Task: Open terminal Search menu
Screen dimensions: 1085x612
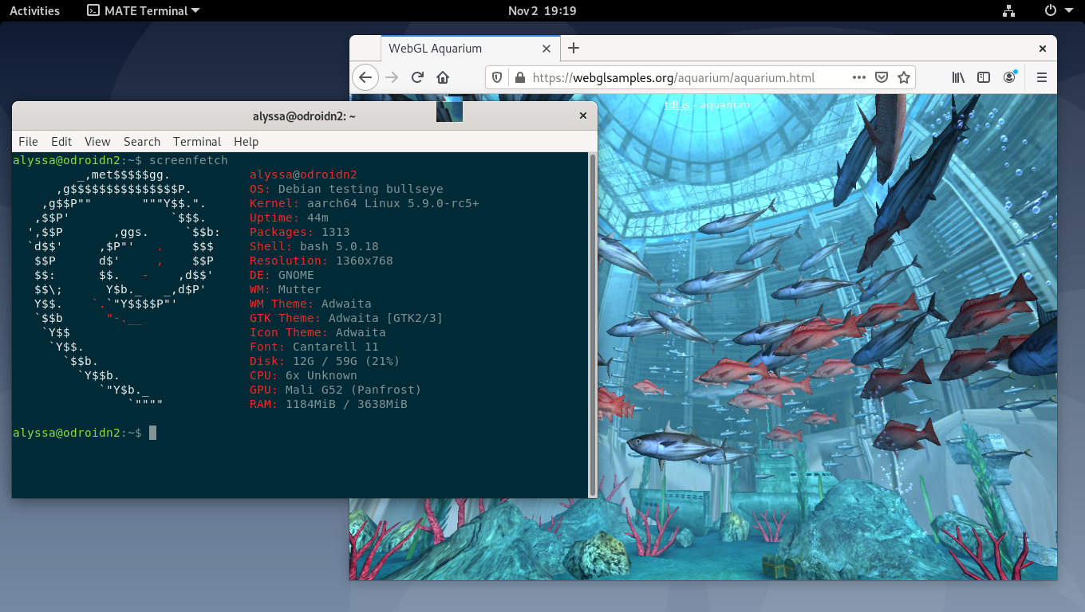Action: tap(142, 141)
